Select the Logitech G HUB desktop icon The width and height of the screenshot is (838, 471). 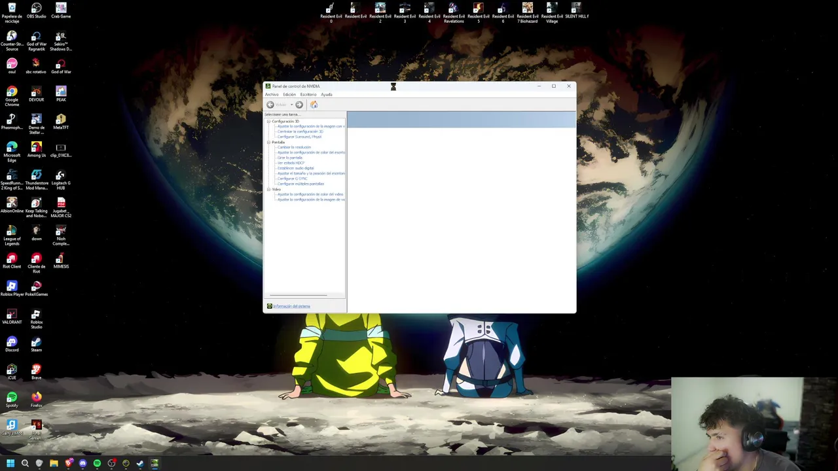[61, 180]
